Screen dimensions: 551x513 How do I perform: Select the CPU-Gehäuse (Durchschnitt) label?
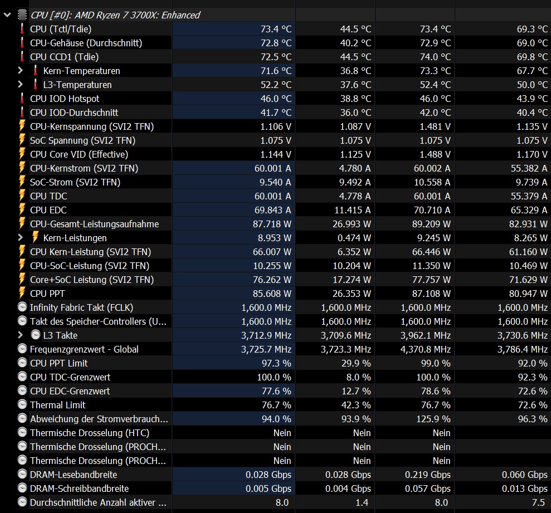click(x=86, y=43)
